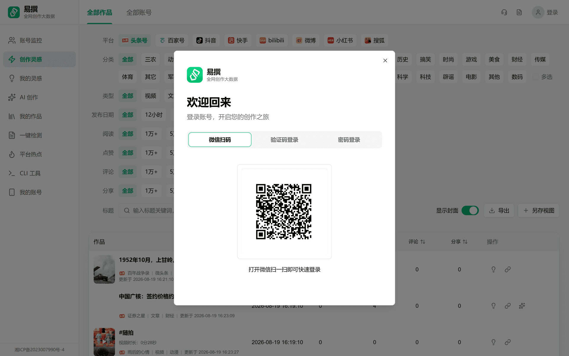This screenshot has width=569, height=356.
Task: Select 12小时 publish date filter
Action: click(154, 115)
